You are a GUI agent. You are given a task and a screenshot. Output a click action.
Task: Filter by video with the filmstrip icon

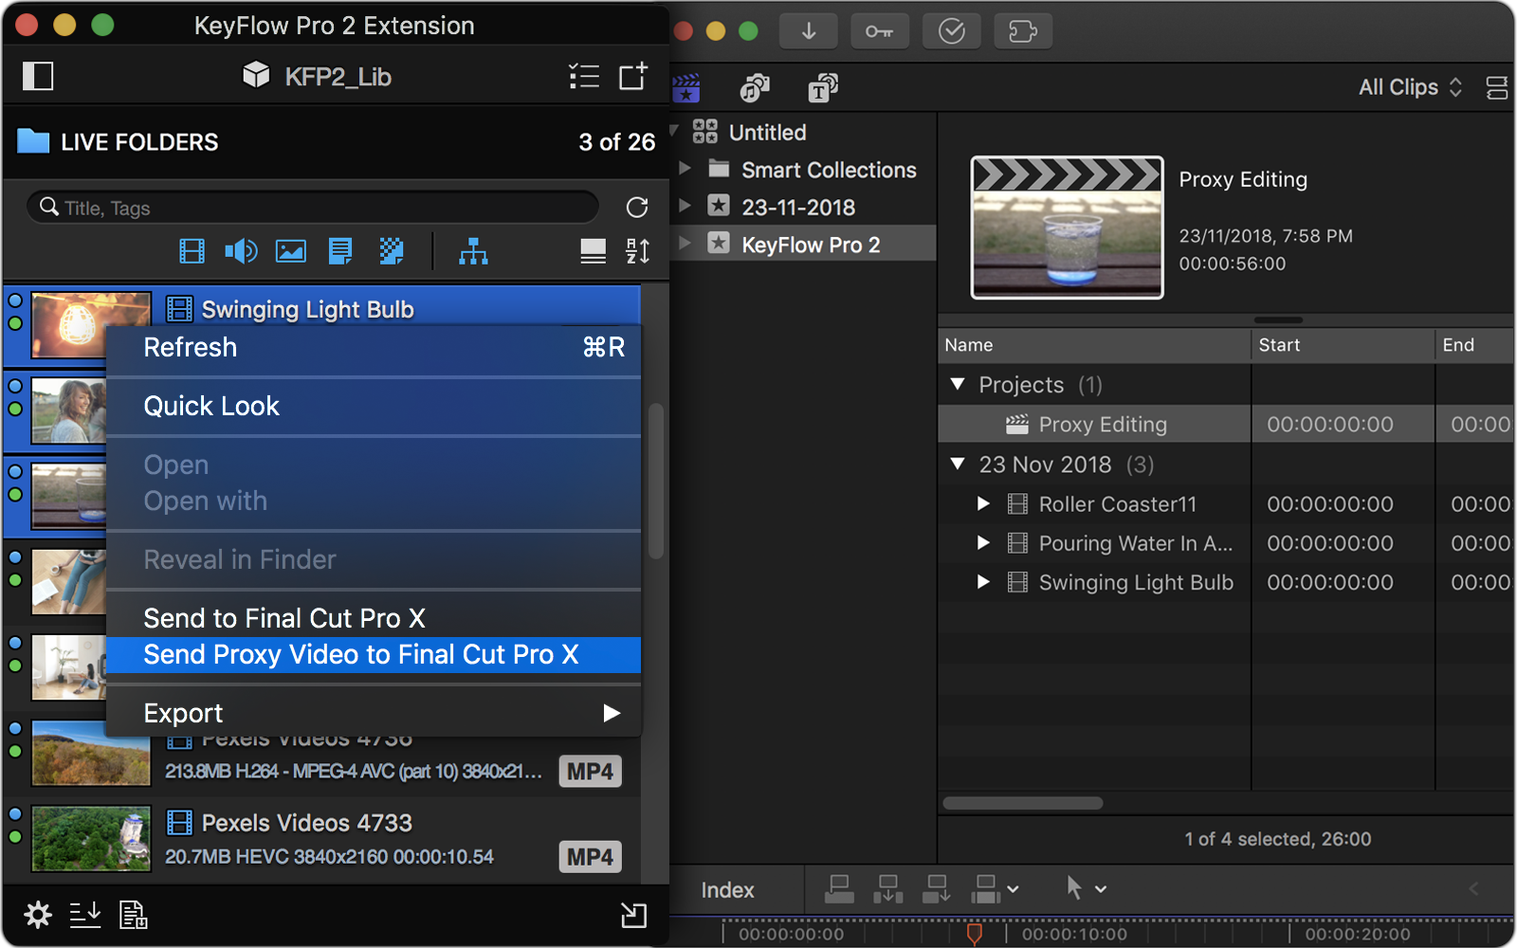click(x=192, y=251)
